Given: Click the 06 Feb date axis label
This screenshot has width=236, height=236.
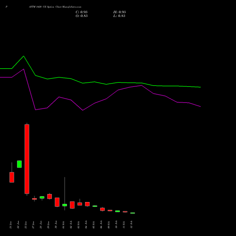Looking at the screenshot, I should [101, 225].
